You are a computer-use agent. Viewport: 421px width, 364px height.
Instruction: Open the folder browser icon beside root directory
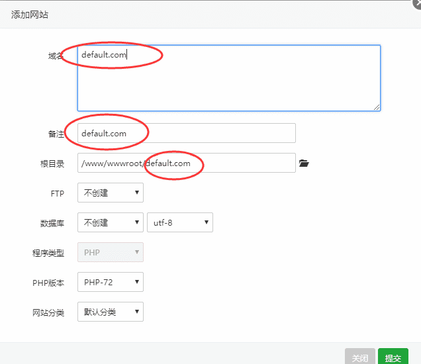[304, 163]
